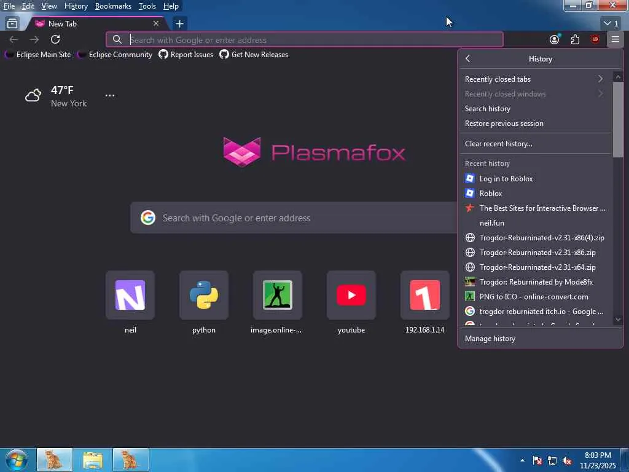Focus the address bar input
The width and height of the screenshot is (629, 472).
[x=305, y=40]
